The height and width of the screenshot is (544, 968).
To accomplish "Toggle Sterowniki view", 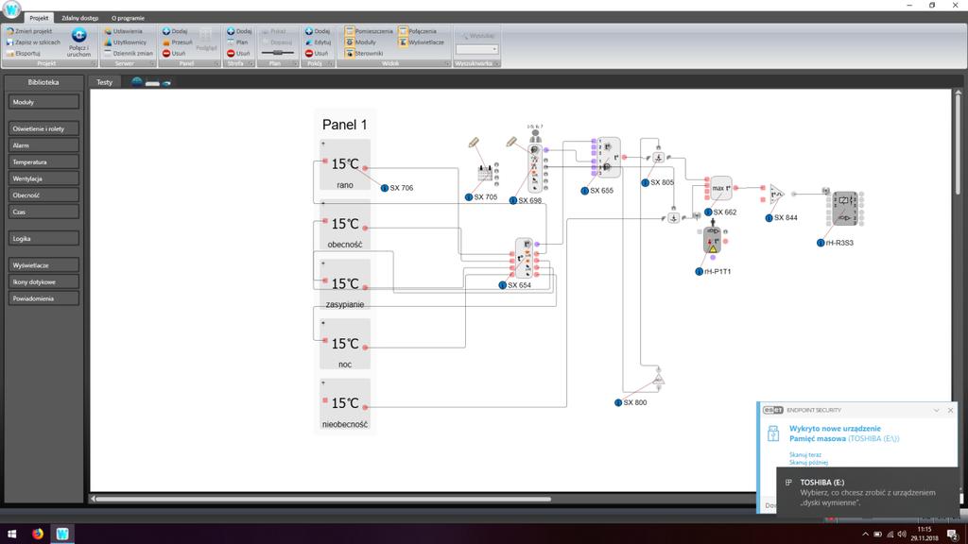I will click(364, 53).
